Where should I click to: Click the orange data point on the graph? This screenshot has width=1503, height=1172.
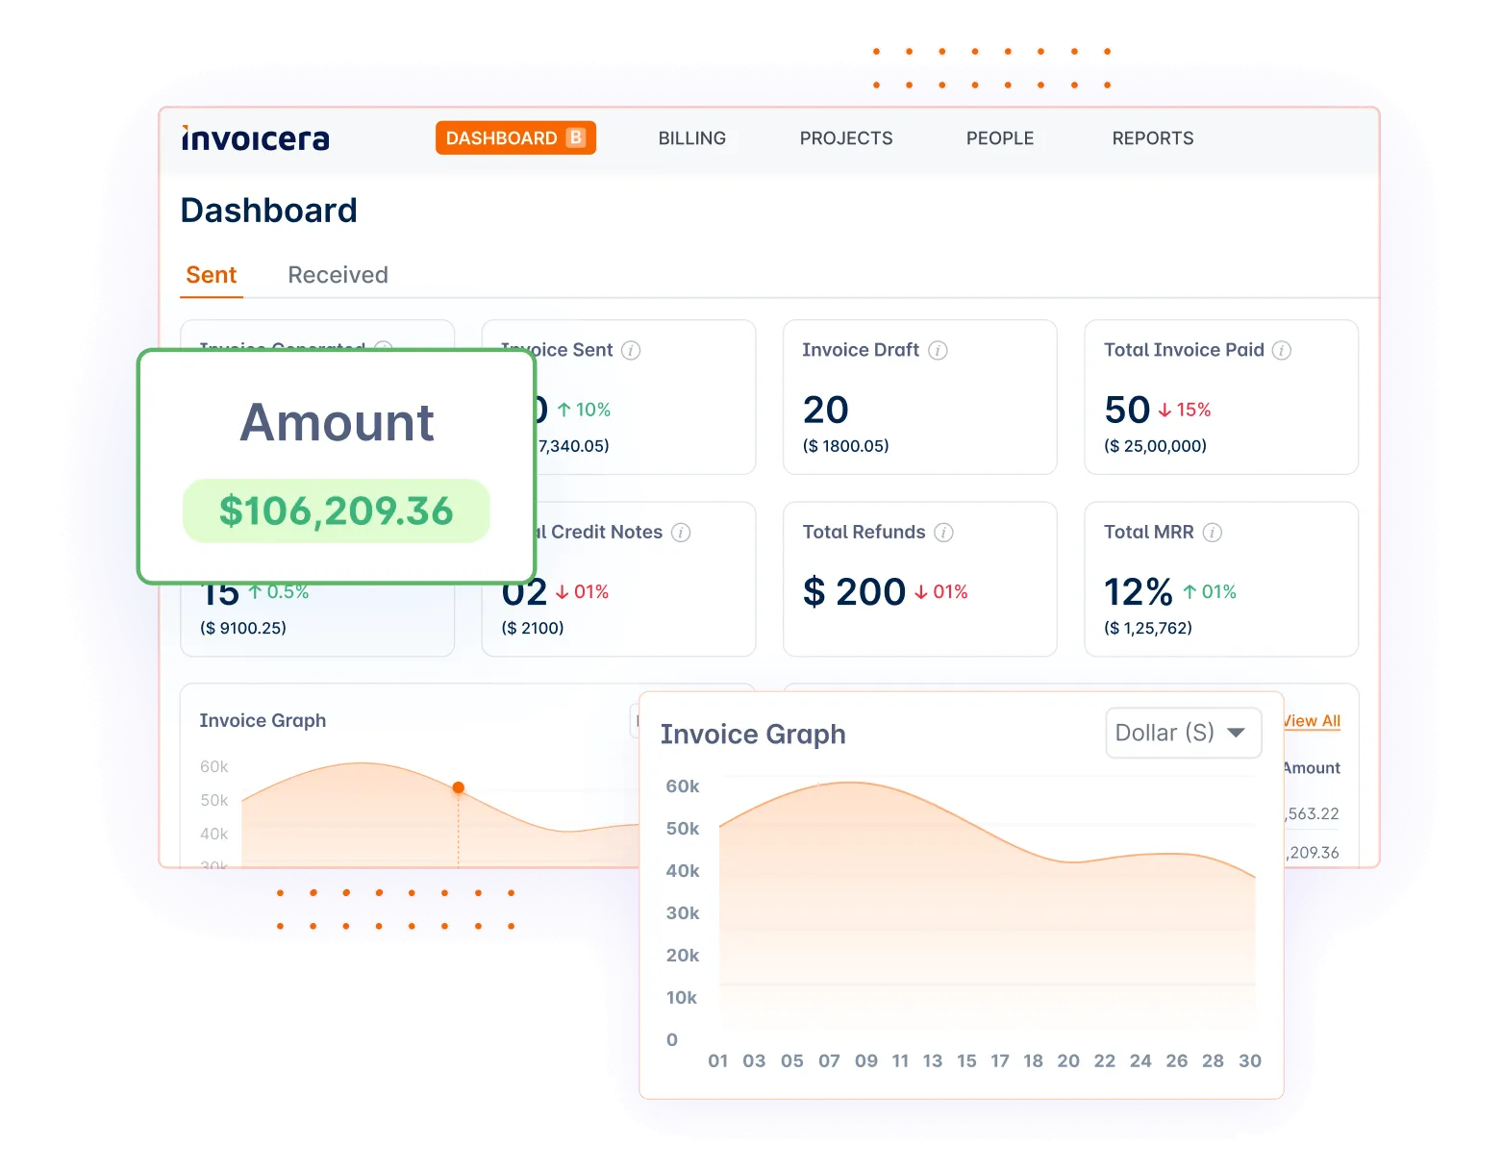(458, 786)
